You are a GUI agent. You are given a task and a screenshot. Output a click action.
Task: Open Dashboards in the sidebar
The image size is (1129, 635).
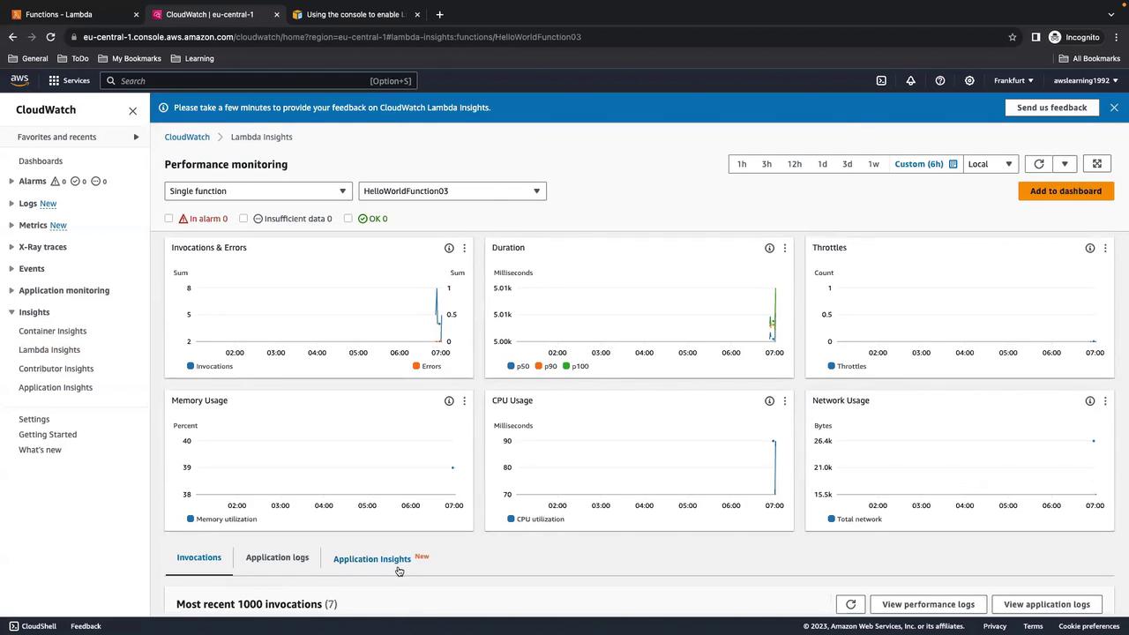(x=41, y=161)
